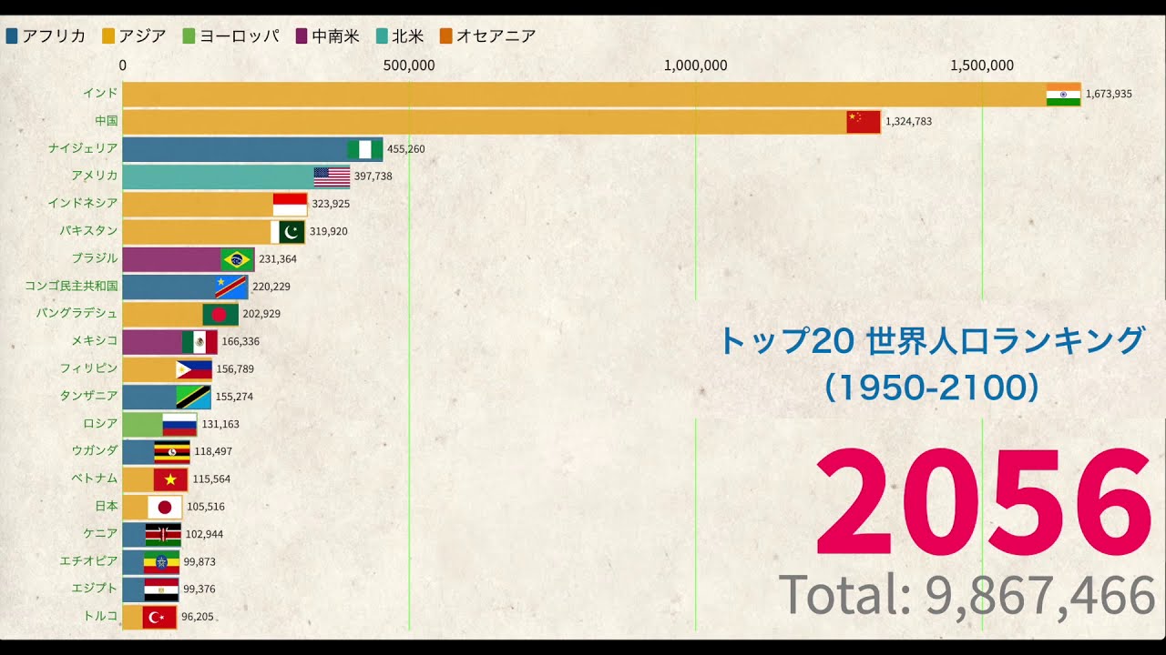Click the トップ20 世界人口ランキング title
Screen dimensions: 1166x655
coord(931,341)
